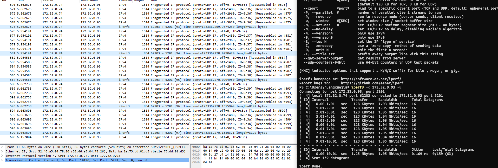Image resolution: width=498 pixels, height=168 pixels.
Task: Click the '-R, --reverse' option line
Action: [383, 17]
